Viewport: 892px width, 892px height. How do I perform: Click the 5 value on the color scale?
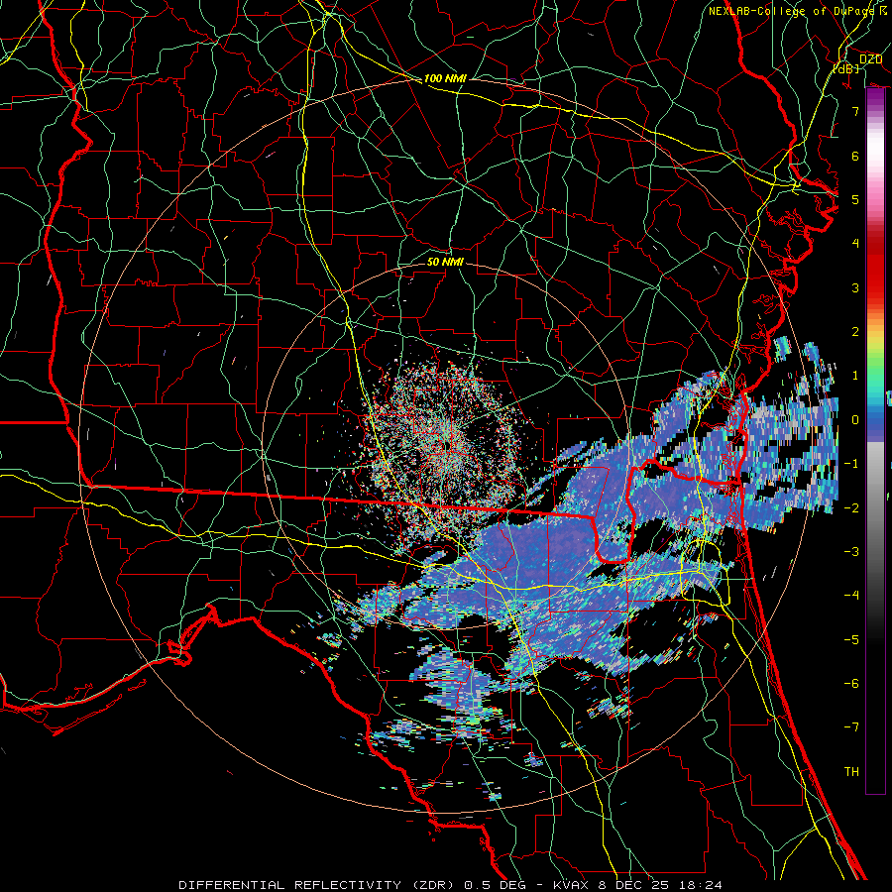click(x=855, y=199)
